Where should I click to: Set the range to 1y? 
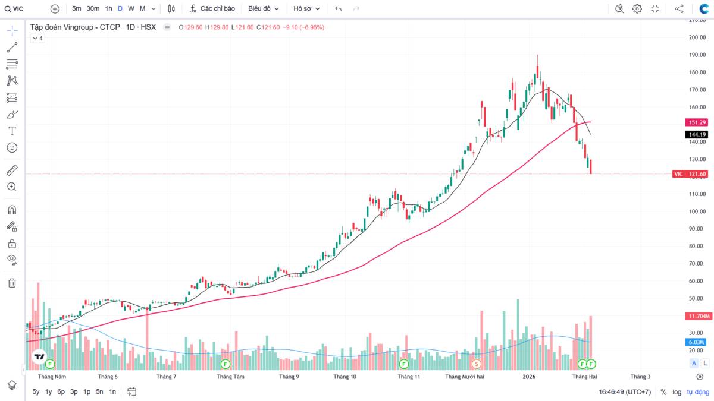pos(49,392)
